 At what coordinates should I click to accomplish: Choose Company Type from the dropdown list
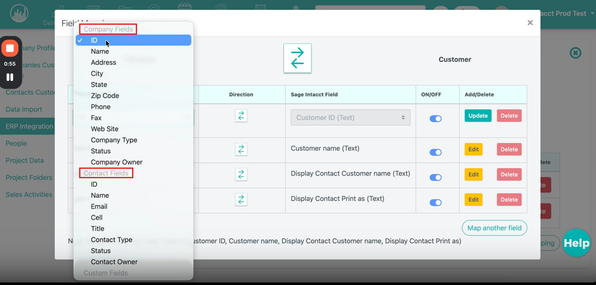pos(114,140)
